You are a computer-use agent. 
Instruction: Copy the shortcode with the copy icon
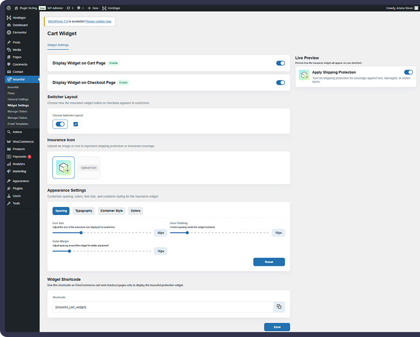[x=279, y=307]
